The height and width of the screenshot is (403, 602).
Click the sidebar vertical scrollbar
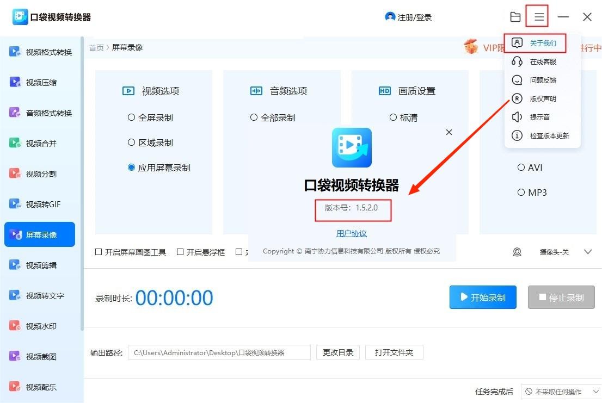(x=82, y=183)
